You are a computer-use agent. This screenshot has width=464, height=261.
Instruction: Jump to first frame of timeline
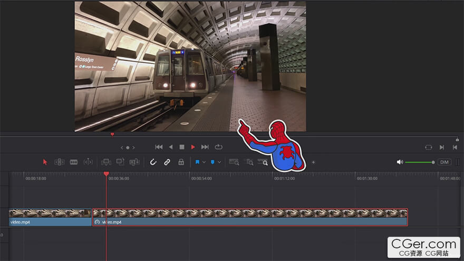(x=159, y=147)
